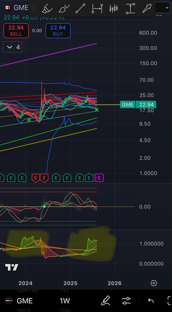Select the bars pattern candlestick tool

coord(113,9)
